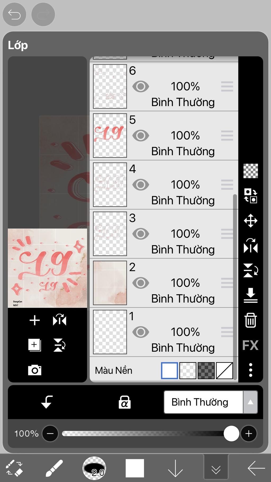Tap the undo arrow button

(14, 14)
